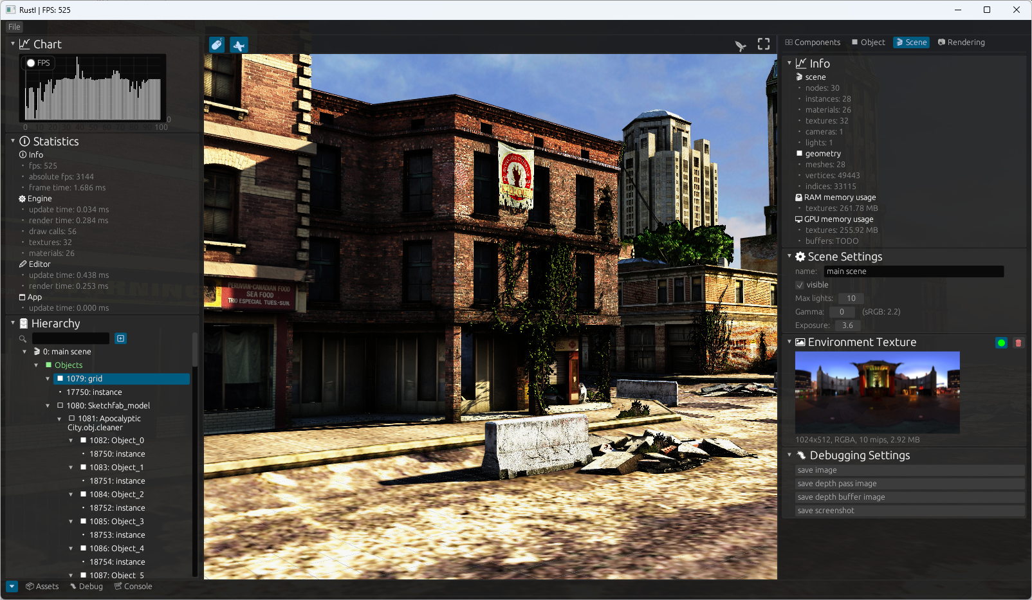Select the mouse camera control icon
The height and width of the screenshot is (600, 1032).
tap(217, 44)
